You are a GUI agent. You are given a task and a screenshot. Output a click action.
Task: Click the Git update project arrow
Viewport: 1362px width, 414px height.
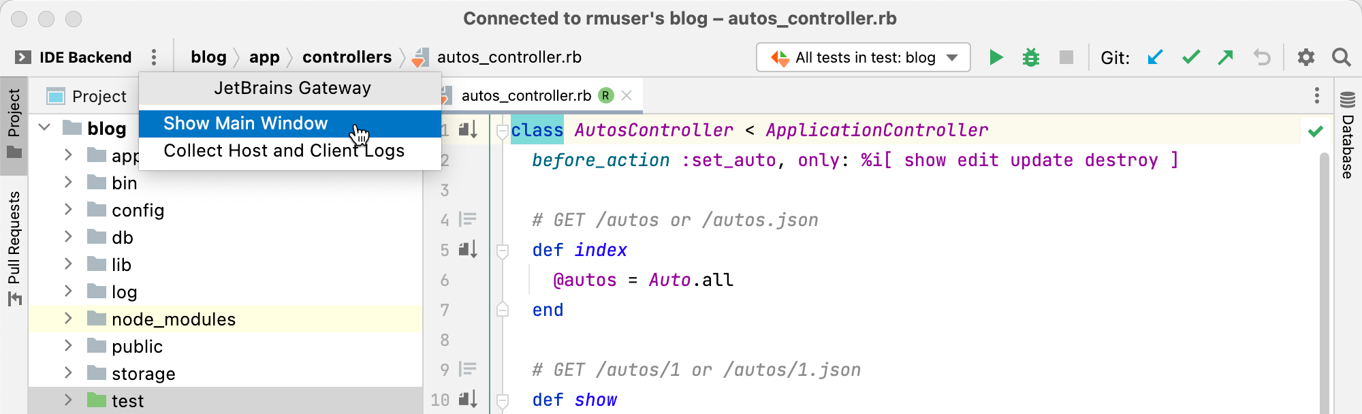point(1155,57)
